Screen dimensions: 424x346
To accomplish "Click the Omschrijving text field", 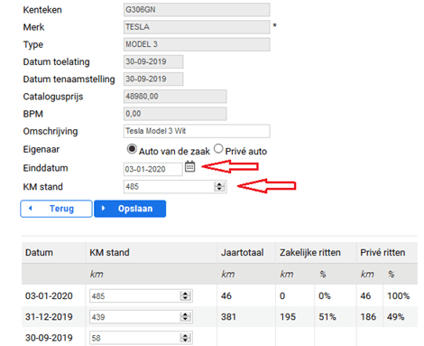I will [x=197, y=131].
